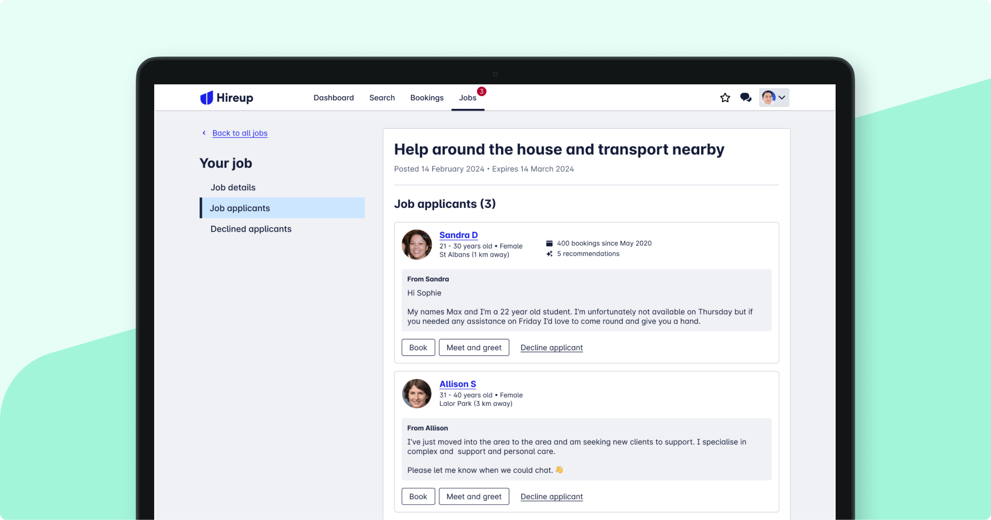The width and height of the screenshot is (991, 520).
Task: Click your profile avatar photo in the header
Action: 769,97
